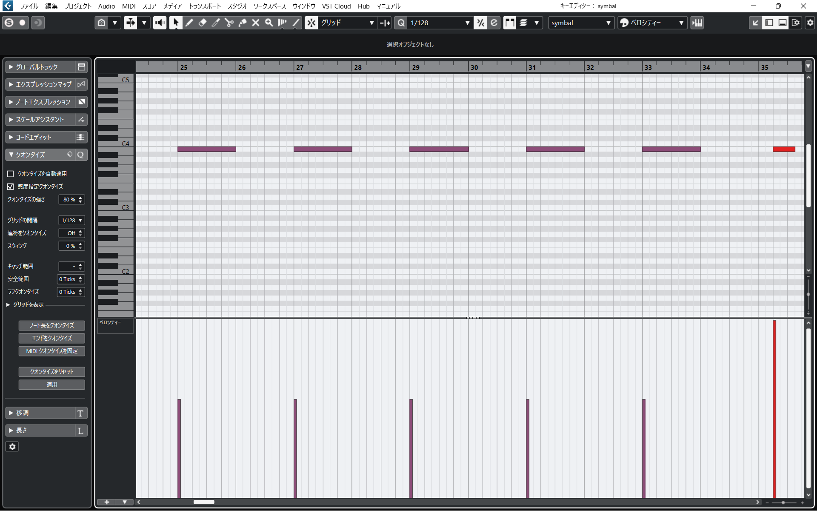This screenshot has height=511, width=817.
Task: Open the Snap type グリッド dropdown
Action: [347, 23]
